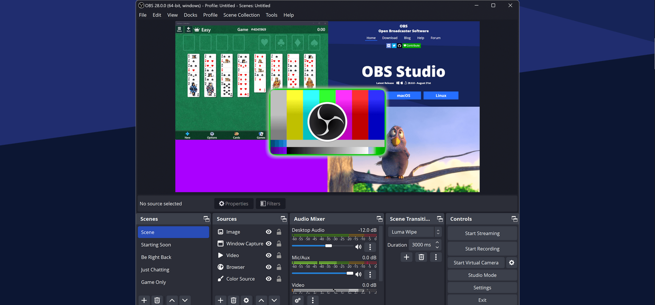
Task: Add a new scene with the plus button
Action: point(144,300)
